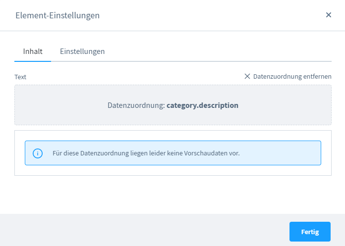Switch to the Inhalt tab
Viewport: 345px width, 246px height.
click(33, 51)
